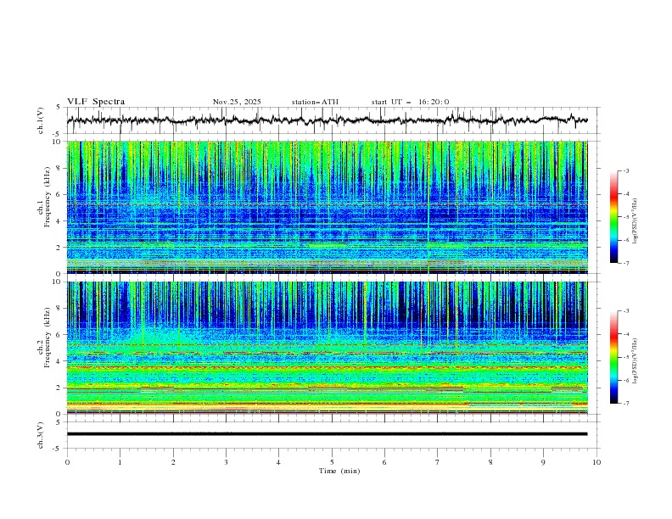Viewport: 672px width, 519px height.
Task: Click the time-axis tick label "9"
Action: (x=543, y=462)
